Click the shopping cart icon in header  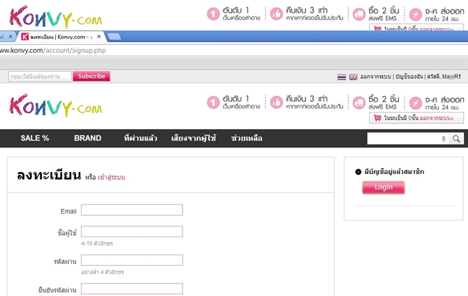pyautogui.click(x=378, y=118)
